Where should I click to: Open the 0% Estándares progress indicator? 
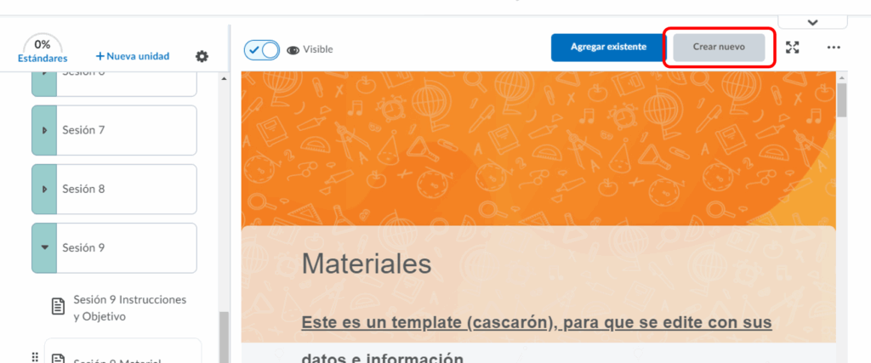[x=43, y=50]
